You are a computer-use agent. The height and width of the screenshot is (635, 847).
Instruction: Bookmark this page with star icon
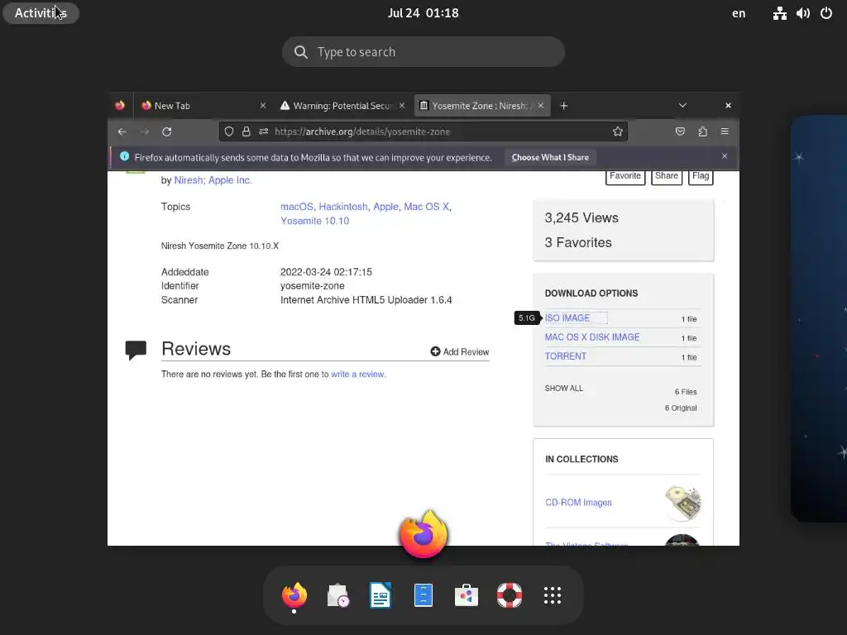point(617,131)
